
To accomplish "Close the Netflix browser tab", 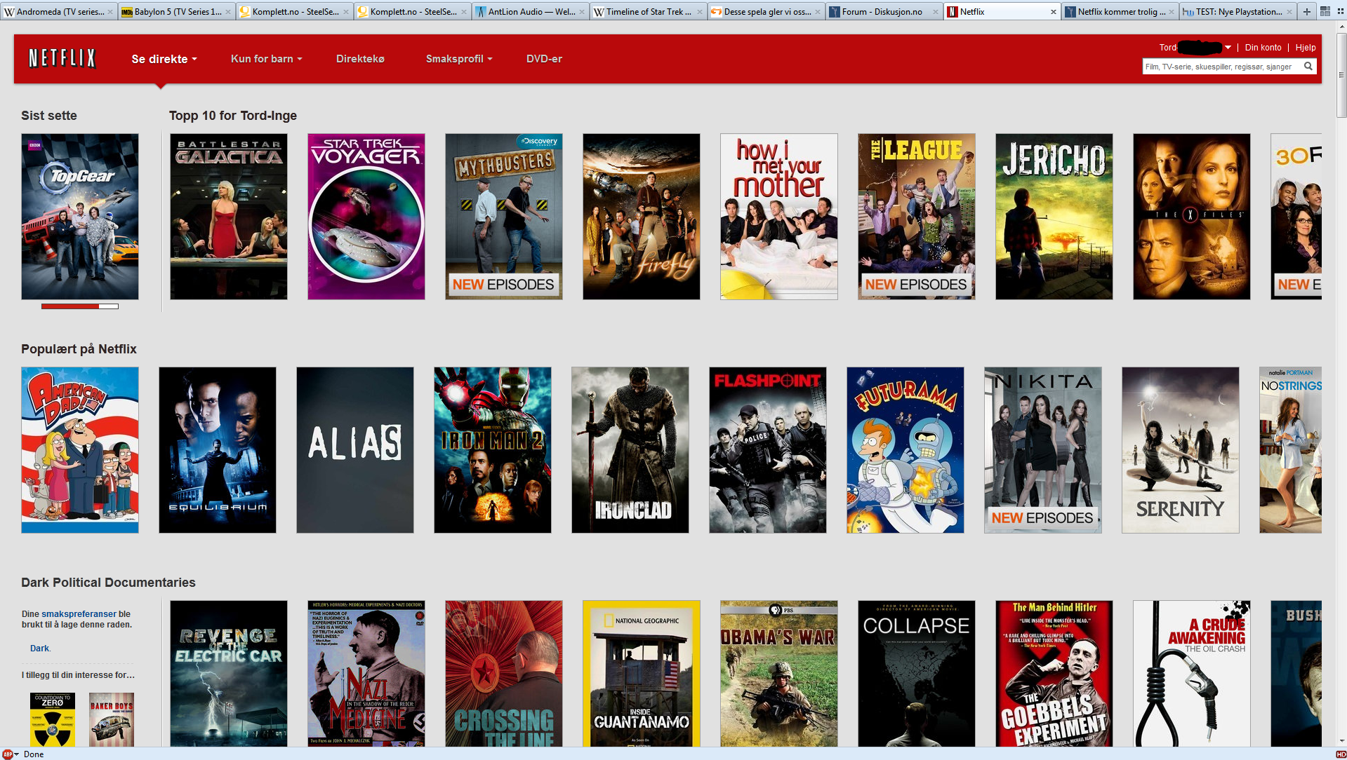I will 1053,12.
